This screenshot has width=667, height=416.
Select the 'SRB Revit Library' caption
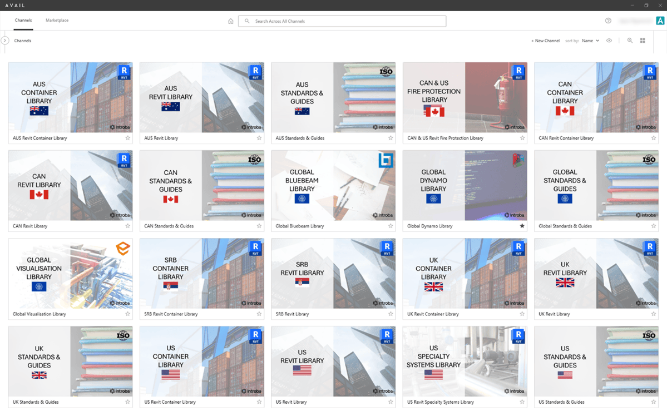(292, 314)
